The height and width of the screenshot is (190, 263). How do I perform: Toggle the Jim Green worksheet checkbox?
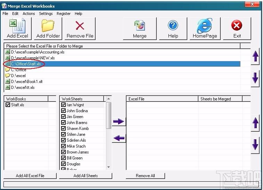(63, 117)
